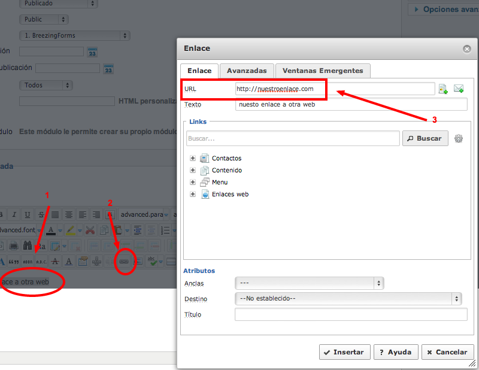This screenshot has height=370, width=479.
Task: Click the text color A icon
Action: (x=51, y=230)
